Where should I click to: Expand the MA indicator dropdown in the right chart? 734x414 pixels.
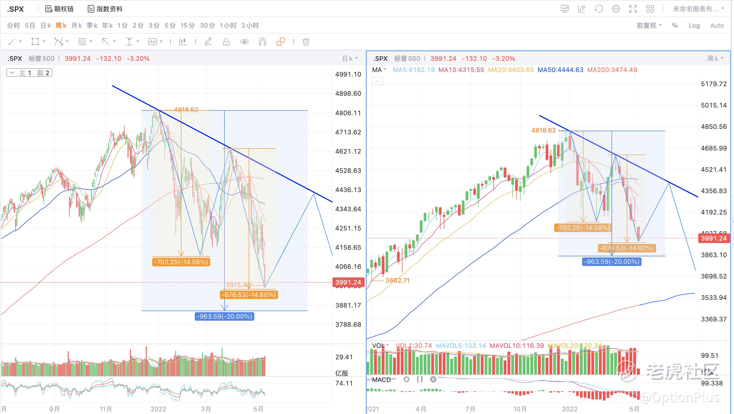(x=379, y=70)
